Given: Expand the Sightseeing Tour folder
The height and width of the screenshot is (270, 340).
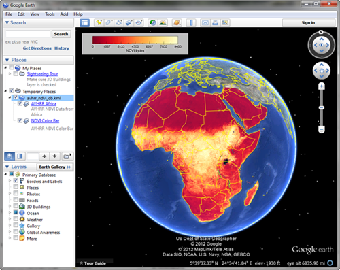Looking at the screenshot, I should click(10, 74).
